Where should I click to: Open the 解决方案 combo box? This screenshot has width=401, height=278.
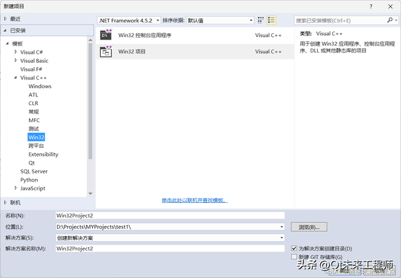point(170,238)
